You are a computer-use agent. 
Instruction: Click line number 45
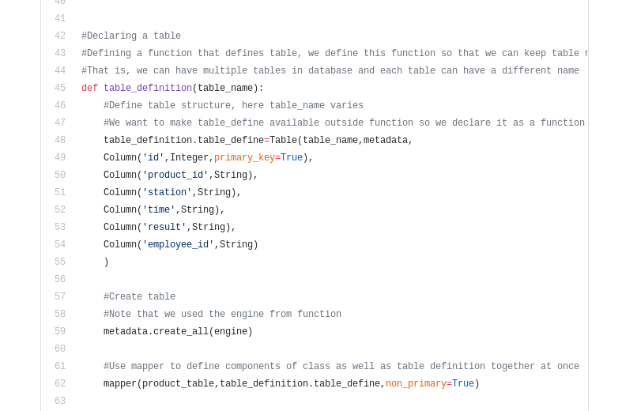pos(60,88)
